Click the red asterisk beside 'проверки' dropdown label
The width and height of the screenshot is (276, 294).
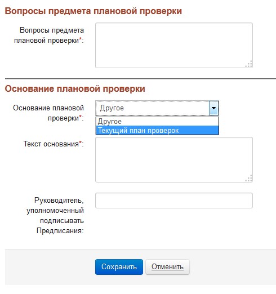[x=81, y=117]
